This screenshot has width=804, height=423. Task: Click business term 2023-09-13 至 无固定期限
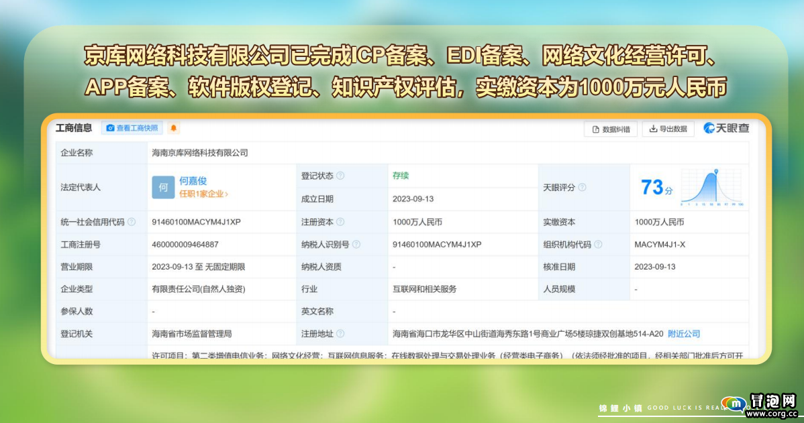coord(199,267)
